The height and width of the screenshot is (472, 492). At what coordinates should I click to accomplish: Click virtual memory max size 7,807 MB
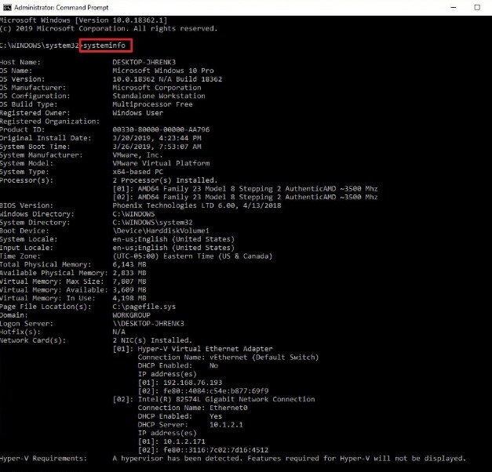click(x=129, y=281)
